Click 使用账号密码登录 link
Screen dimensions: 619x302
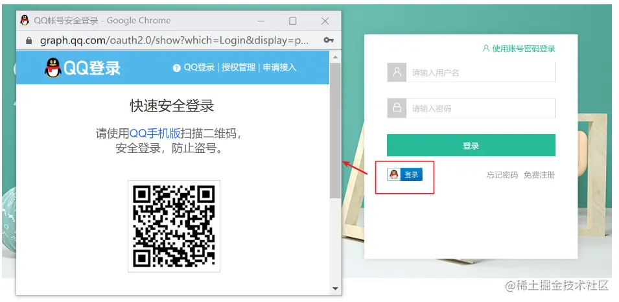tap(524, 48)
